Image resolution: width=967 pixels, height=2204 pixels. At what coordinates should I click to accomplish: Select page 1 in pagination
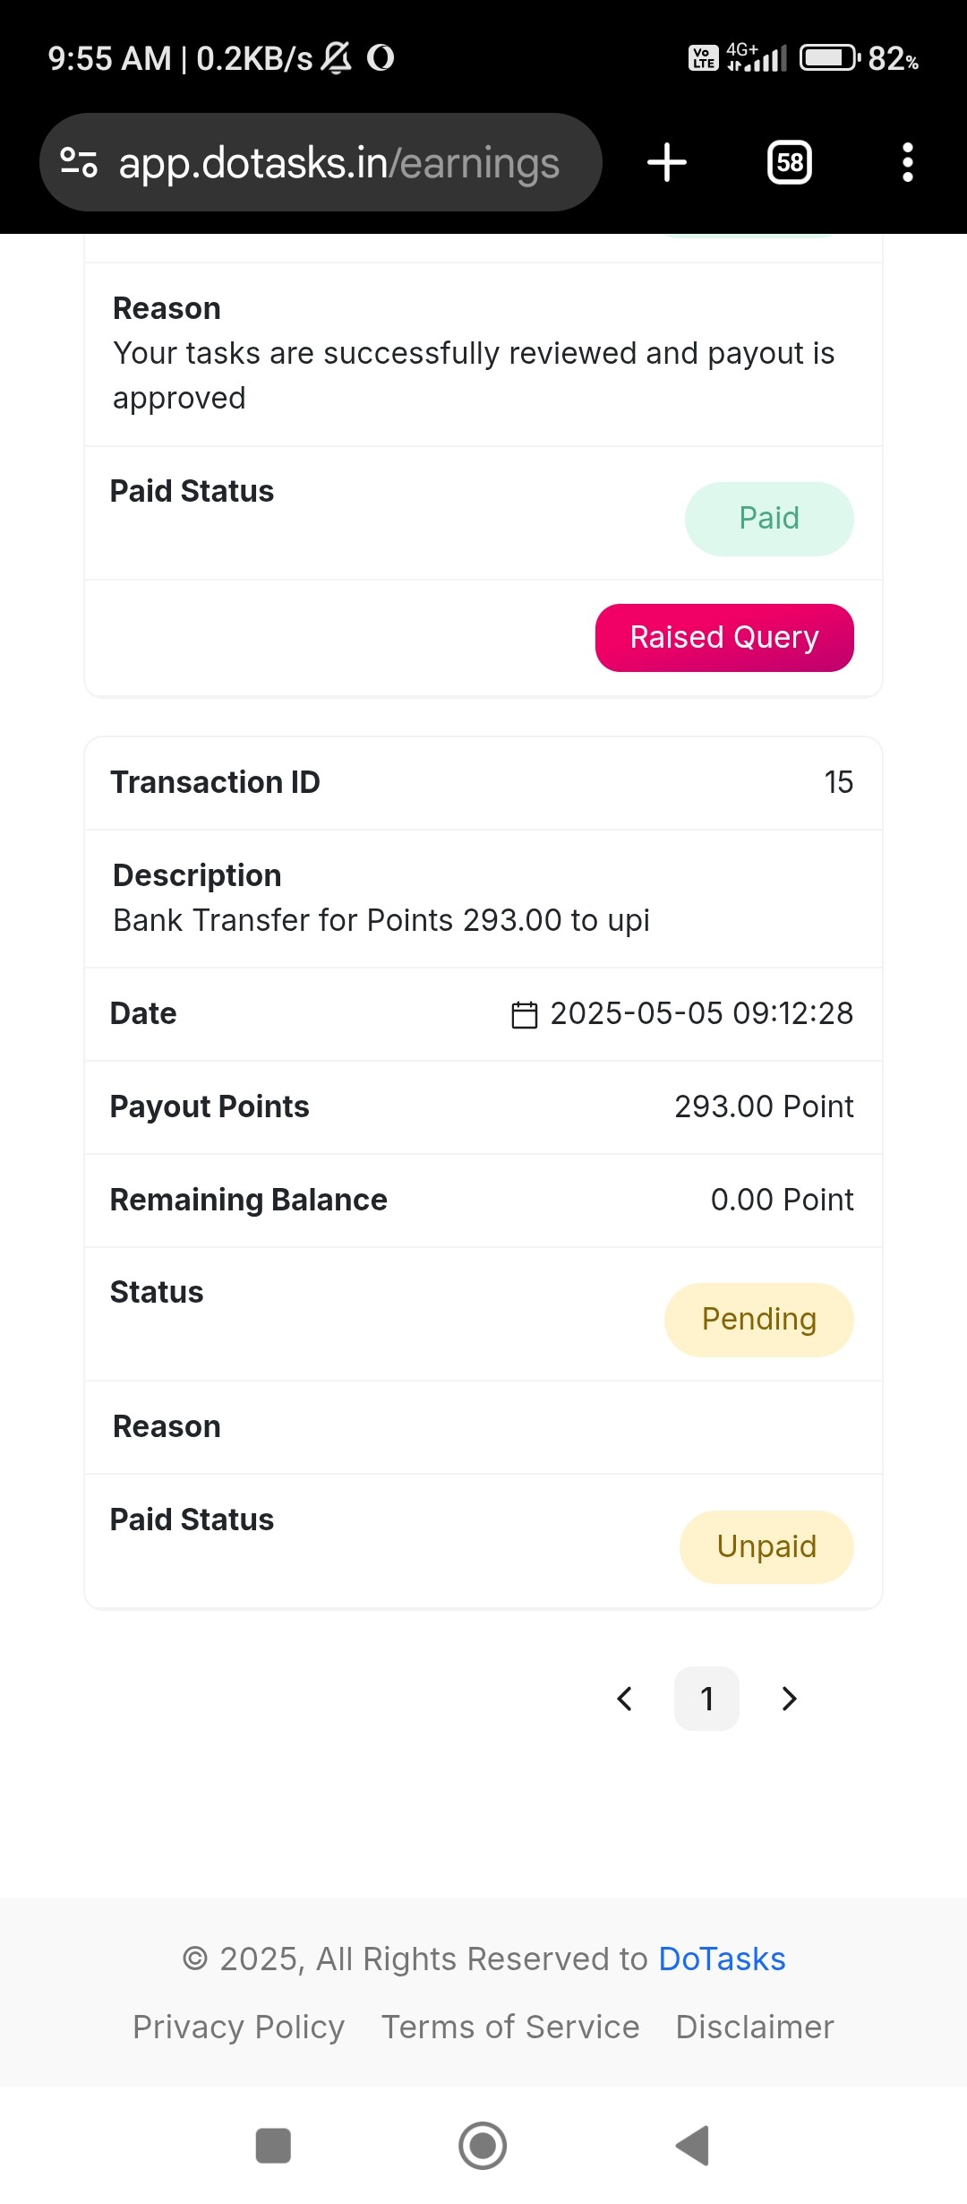coord(706,1699)
